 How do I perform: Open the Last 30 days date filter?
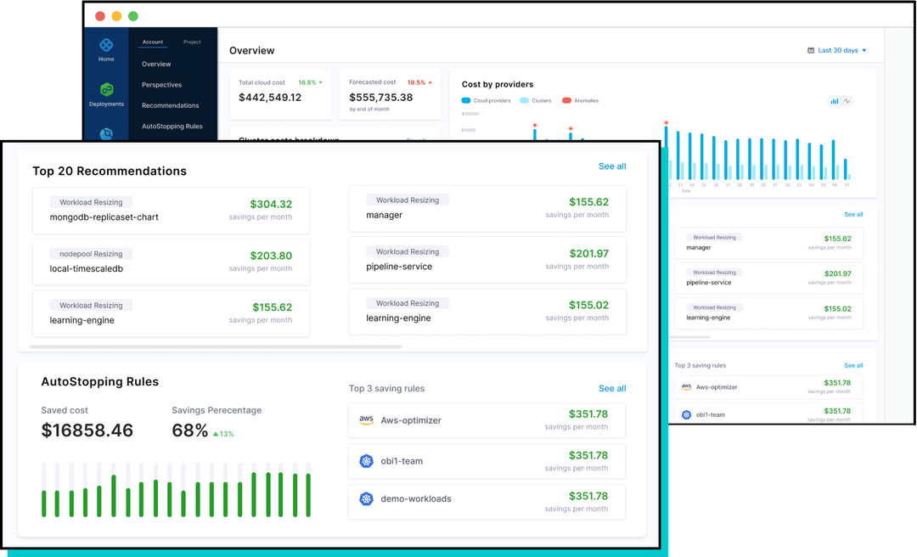pos(836,50)
